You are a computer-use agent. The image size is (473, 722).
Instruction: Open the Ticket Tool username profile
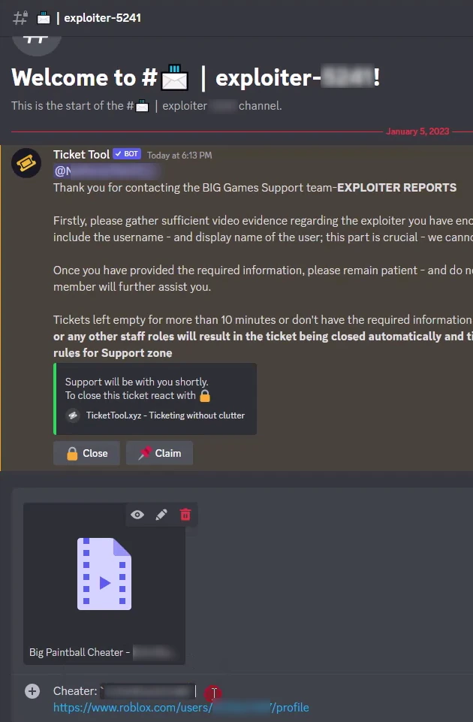tap(81, 154)
